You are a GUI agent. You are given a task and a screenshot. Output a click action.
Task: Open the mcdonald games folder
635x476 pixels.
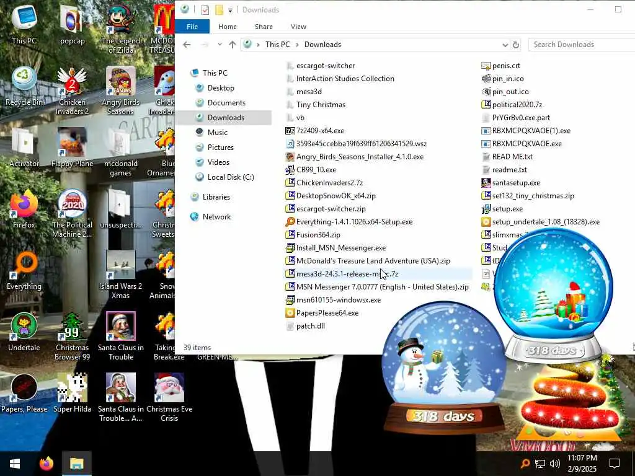click(121, 152)
